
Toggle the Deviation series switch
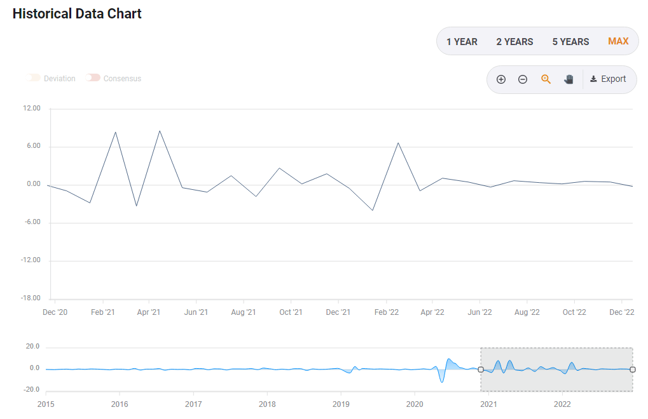pyautogui.click(x=34, y=78)
